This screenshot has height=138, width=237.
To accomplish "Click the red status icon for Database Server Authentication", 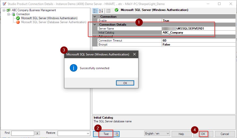I will point(18,22).
